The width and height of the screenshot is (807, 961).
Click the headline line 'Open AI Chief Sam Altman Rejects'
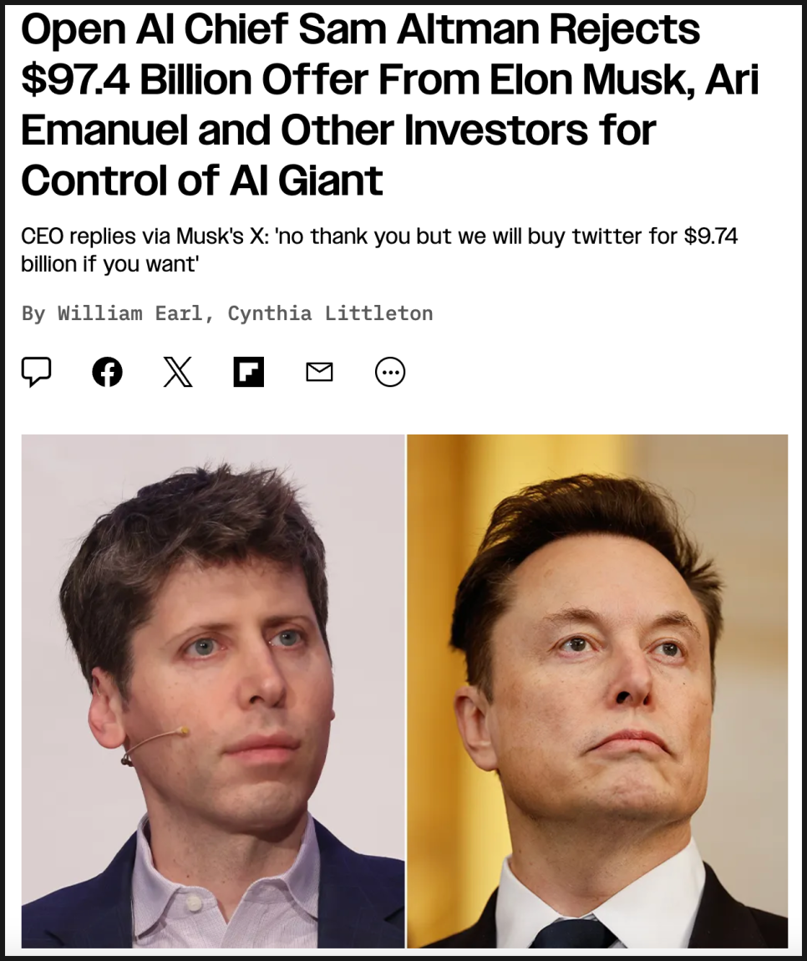tap(360, 29)
